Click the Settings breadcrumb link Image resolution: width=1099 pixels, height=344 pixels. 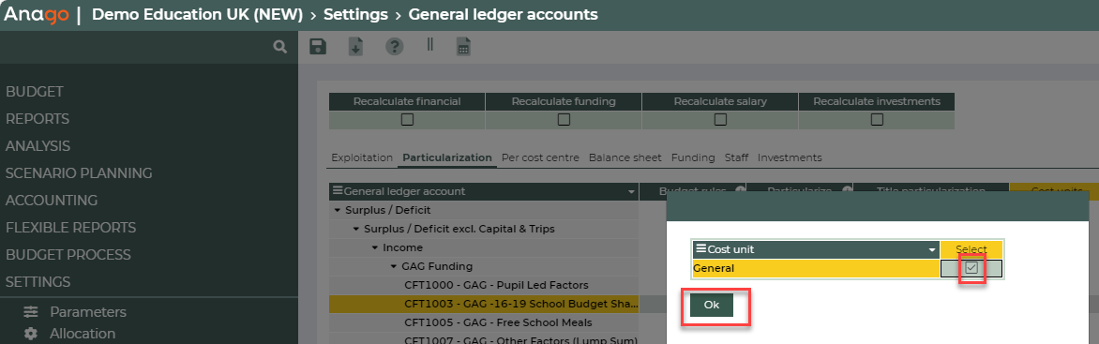pyautogui.click(x=356, y=14)
